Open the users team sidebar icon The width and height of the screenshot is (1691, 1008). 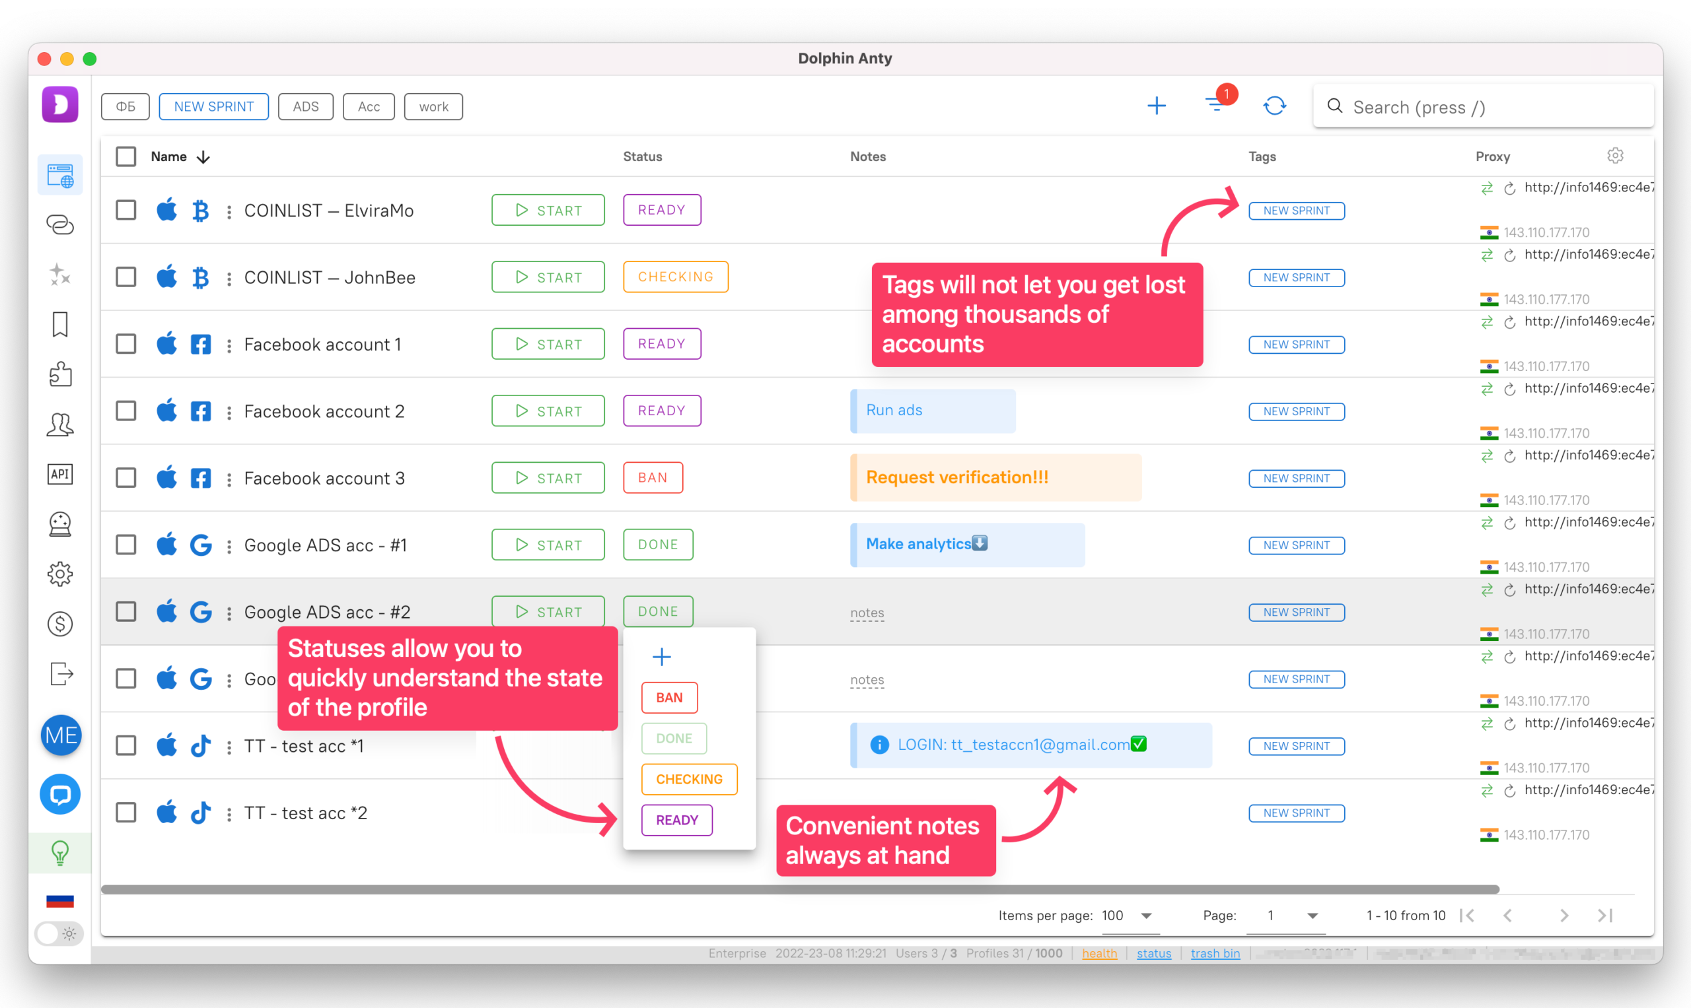click(x=60, y=424)
